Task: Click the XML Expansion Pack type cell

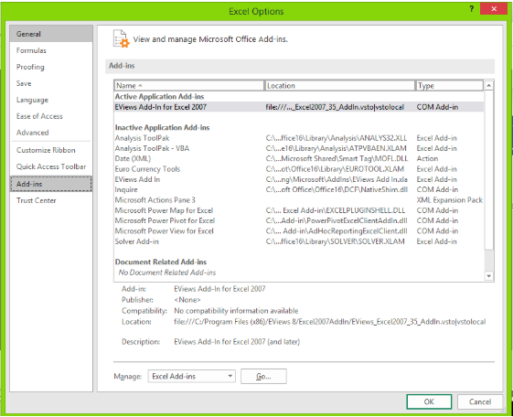Action: pyautogui.click(x=450, y=200)
